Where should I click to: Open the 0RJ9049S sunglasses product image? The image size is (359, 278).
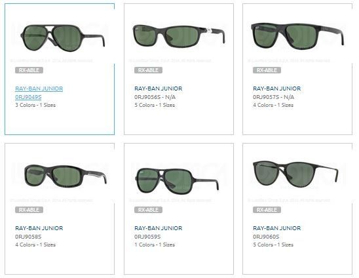[62, 37]
